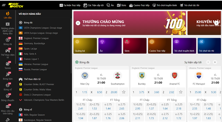Open Dota 2 Champions League
The image size is (222, 122).
pyautogui.click(x=35, y=95)
